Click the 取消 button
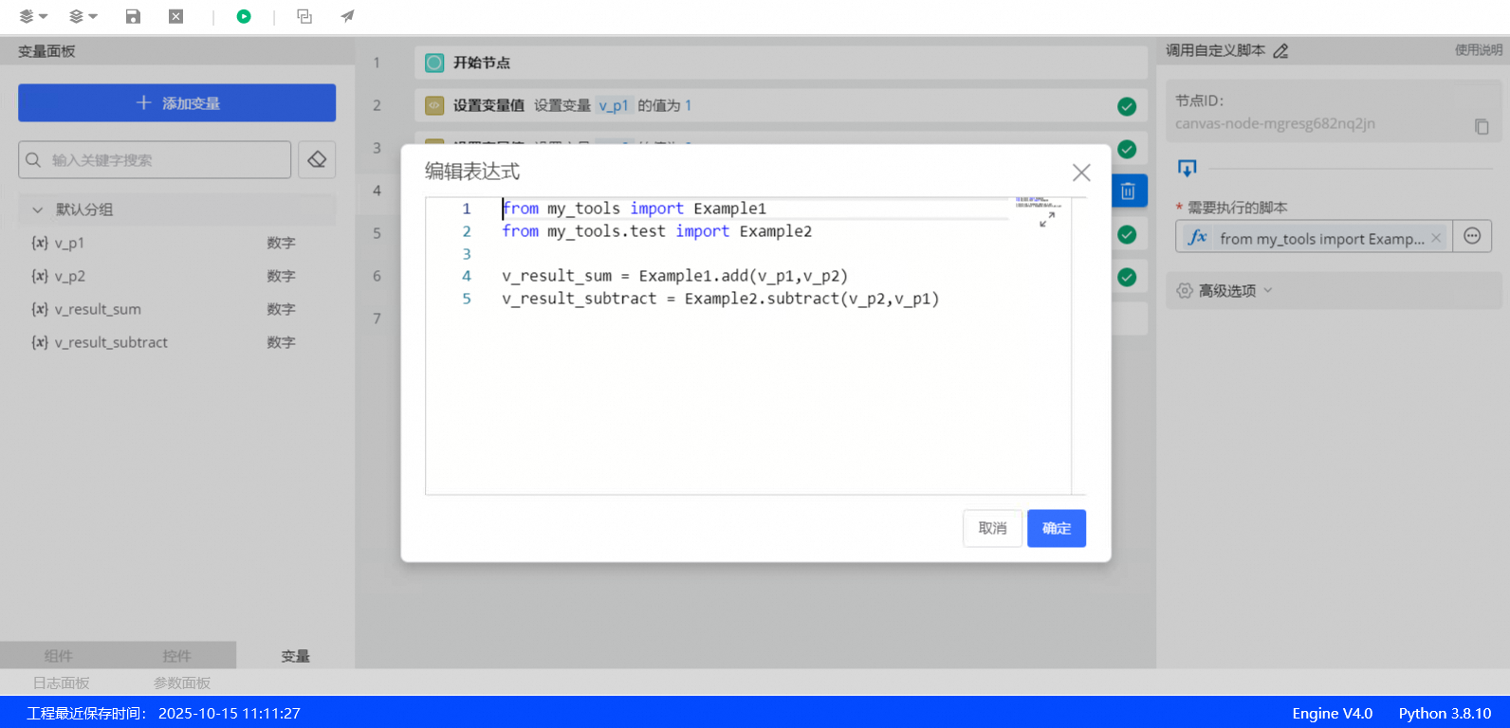 [x=992, y=528]
